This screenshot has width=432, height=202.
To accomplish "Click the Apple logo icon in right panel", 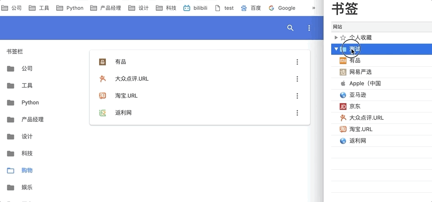I will 343,83.
